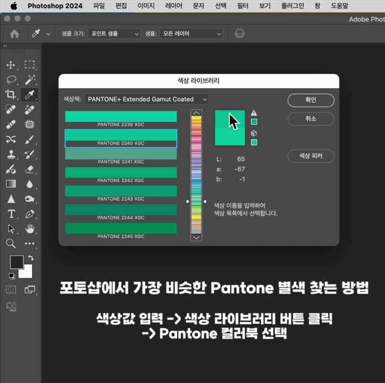Select the Blur droplet tool
The width and height of the screenshot is (385, 383).
(30, 184)
